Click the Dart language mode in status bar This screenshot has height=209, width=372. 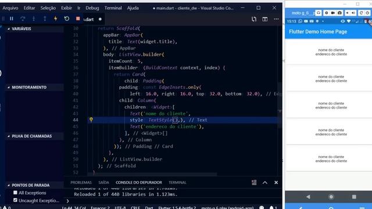click(149, 208)
